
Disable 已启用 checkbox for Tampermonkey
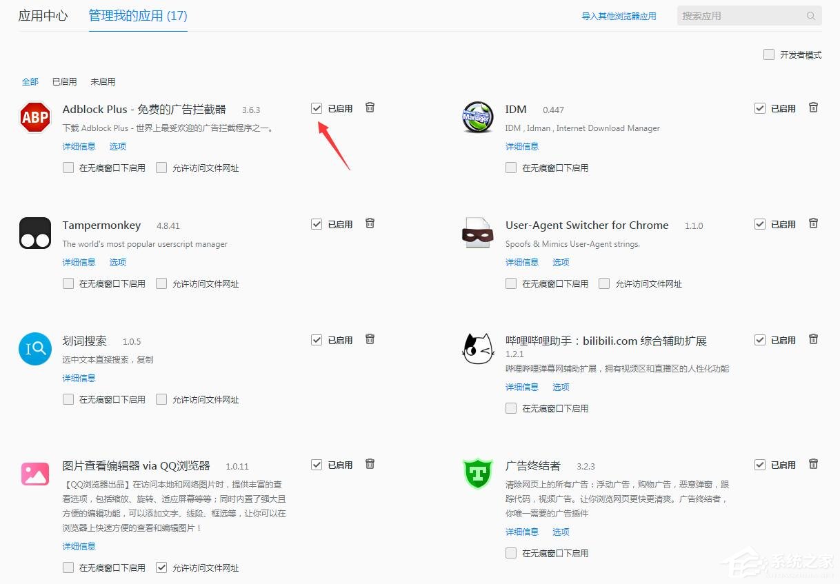point(317,223)
